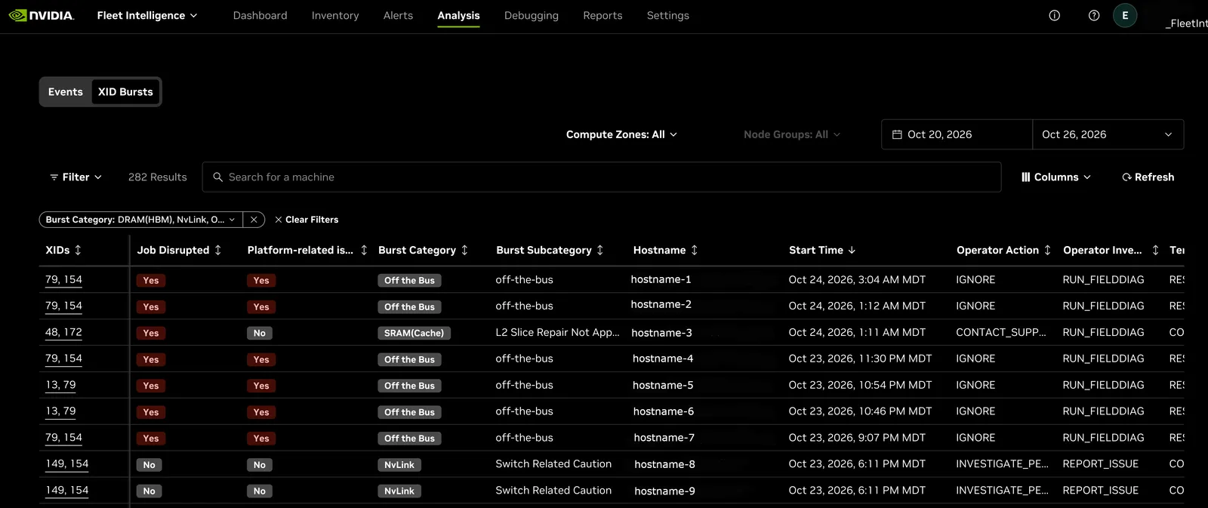This screenshot has height=508, width=1208.
Task: Sort by Job Disrupted column arrows
Action: (218, 250)
